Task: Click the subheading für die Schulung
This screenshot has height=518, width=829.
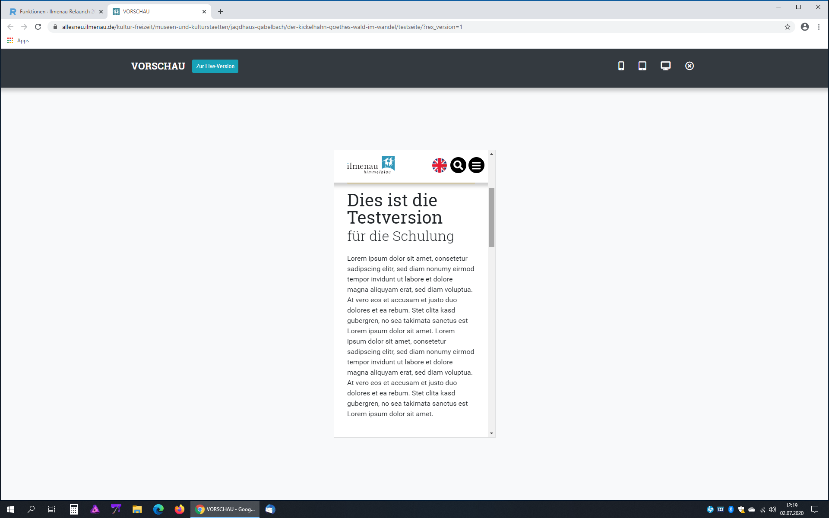Action: (x=400, y=236)
